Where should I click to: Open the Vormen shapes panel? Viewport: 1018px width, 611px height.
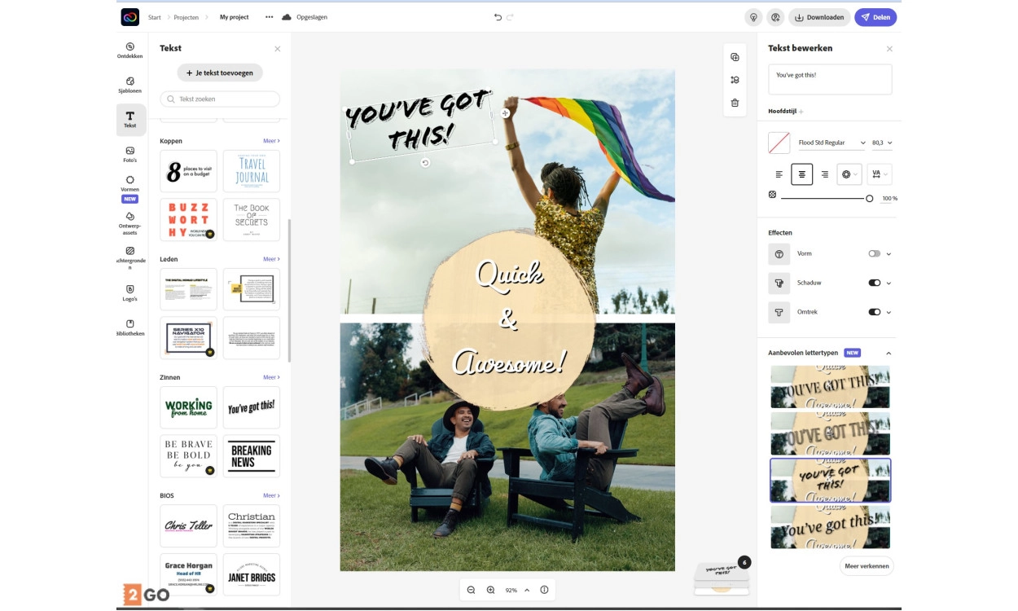[x=130, y=183]
